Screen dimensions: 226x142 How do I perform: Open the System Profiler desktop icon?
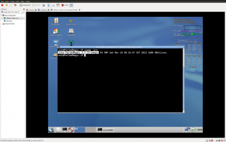[x=71, y=22]
